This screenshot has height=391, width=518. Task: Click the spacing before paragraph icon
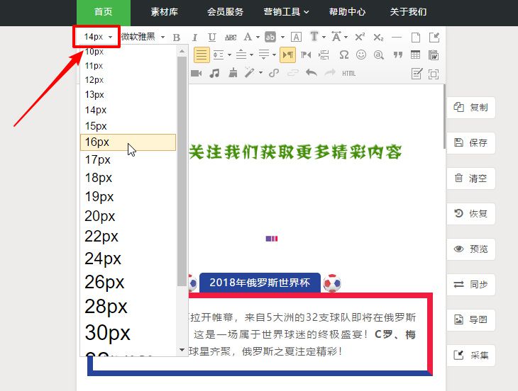click(x=241, y=55)
